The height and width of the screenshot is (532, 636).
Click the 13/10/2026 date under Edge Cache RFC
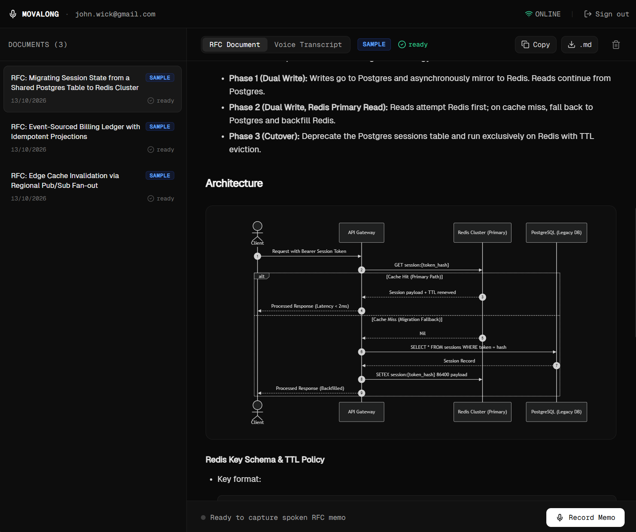point(29,198)
